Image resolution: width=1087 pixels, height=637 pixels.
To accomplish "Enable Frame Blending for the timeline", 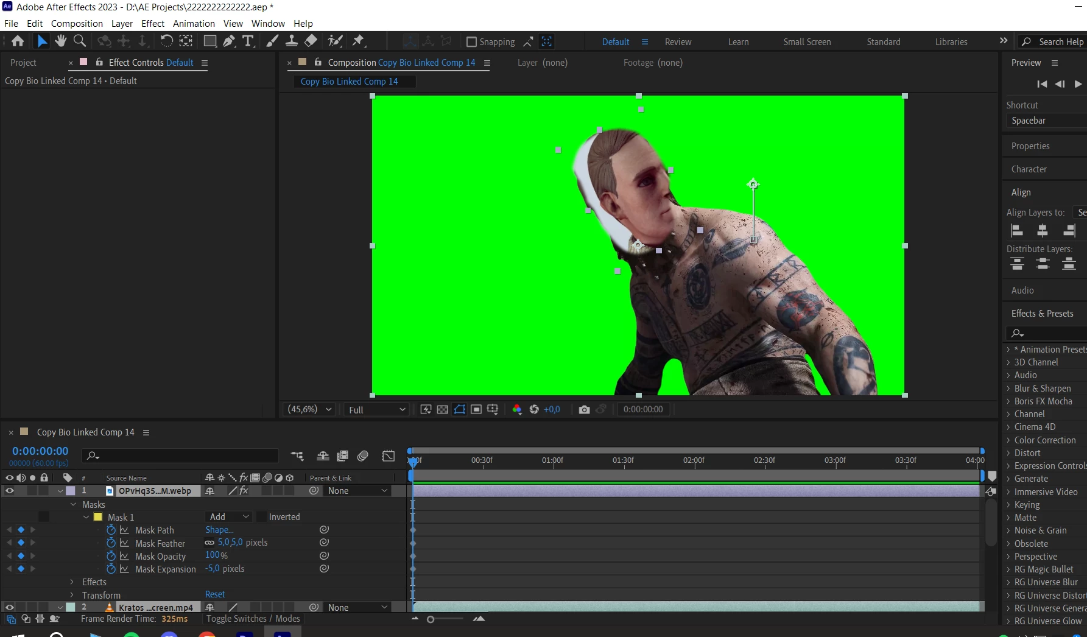I will point(343,456).
